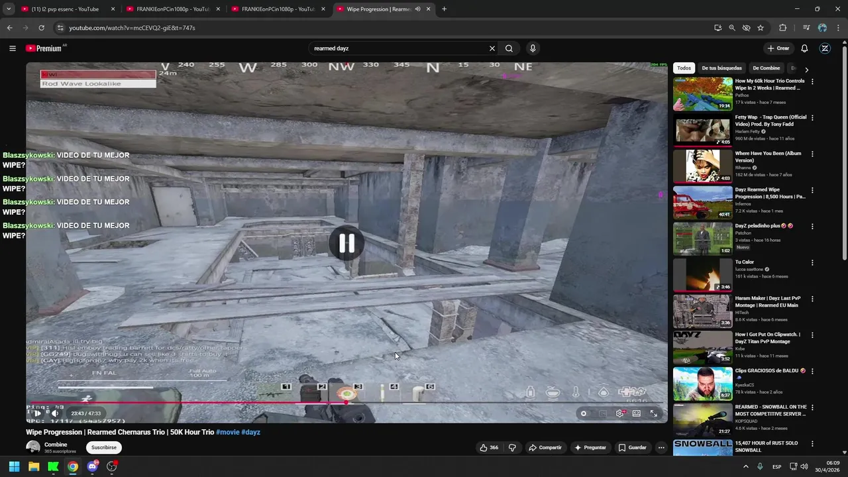Open Combine channel name link

click(56, 445)
